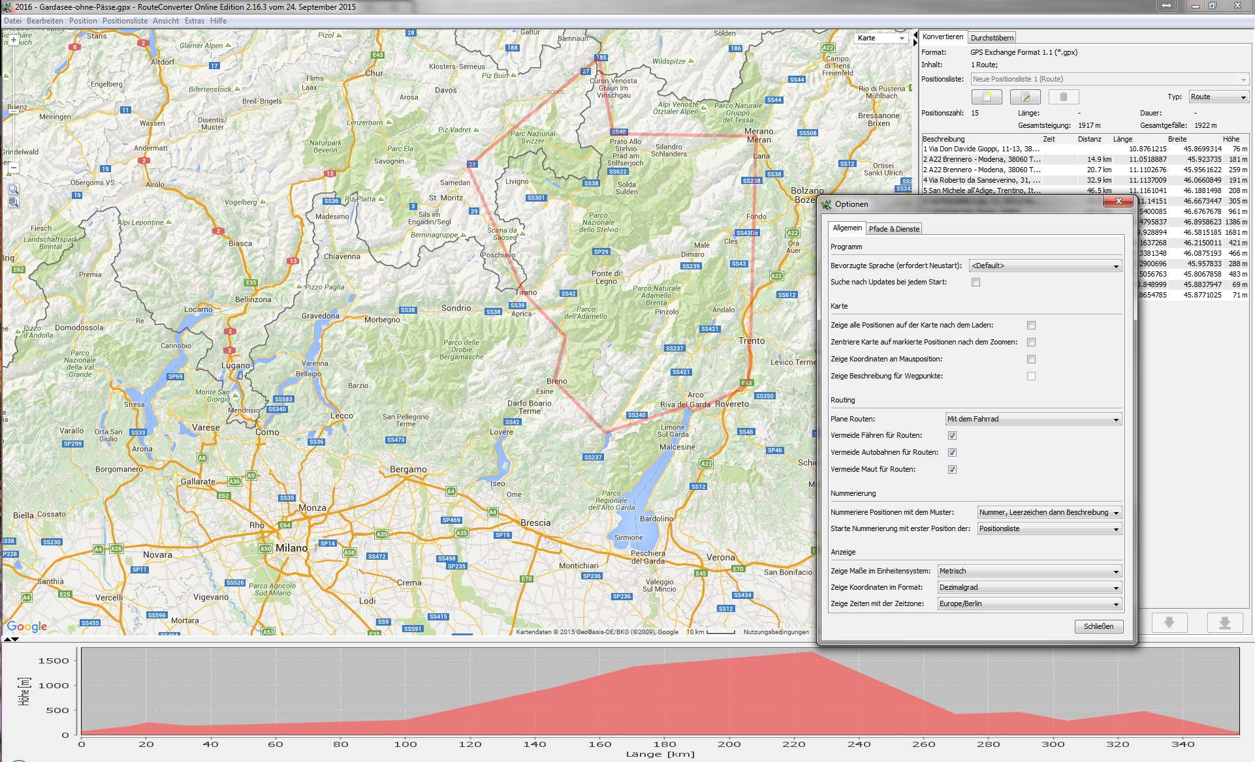The width and height of the screenshot is (1255, 762).
Task: Click the zoom to selection magnifier icon
Action: (x=13, y=189)
